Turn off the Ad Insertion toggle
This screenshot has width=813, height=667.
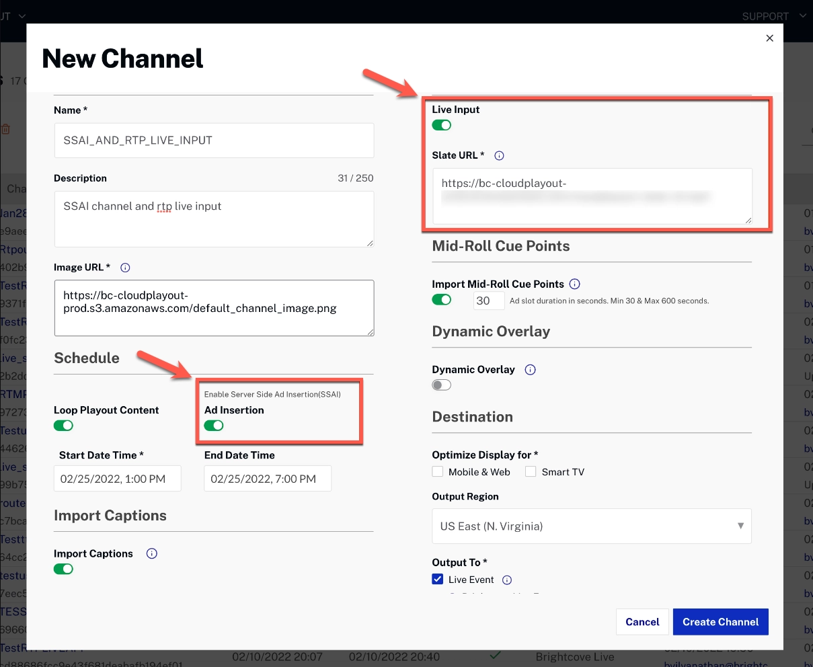click(x=214, y=426)
